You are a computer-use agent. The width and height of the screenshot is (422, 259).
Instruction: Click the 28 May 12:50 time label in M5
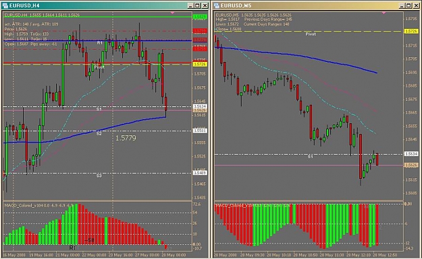(x=385, y=255)
